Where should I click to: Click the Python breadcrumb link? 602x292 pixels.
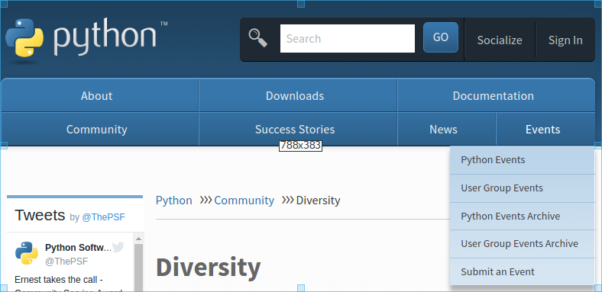[174, 201]
